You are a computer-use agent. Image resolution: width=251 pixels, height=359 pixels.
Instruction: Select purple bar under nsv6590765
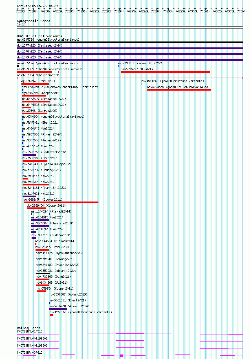coord(29,155)
